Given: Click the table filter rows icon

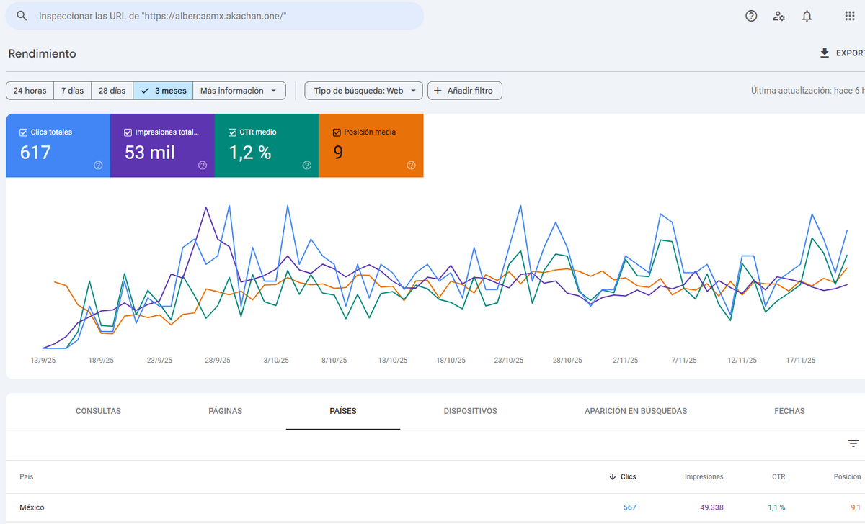Looking at the screenshot, I should tap(853, 443).
